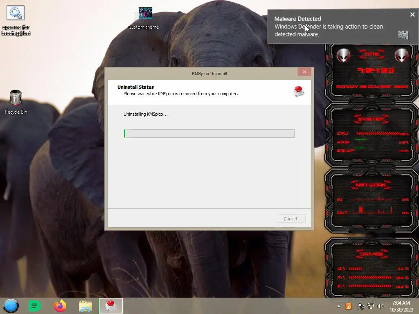Image resolution: width=419 pixels, height=314 pixels.
Task: Click the left alien head on time gadget
Action: point(343,56)
